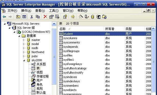Open the 窗口(W) menu
157x95 pixels.
pos(68,10)
